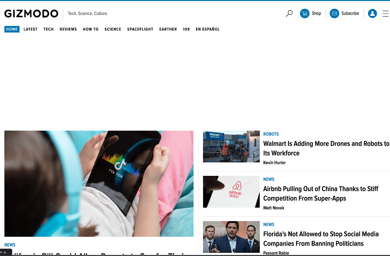Screen dimensions: 390x256
Task: Click the Tech. Science. Culture. tagline
Action: (x=88, y=13)
